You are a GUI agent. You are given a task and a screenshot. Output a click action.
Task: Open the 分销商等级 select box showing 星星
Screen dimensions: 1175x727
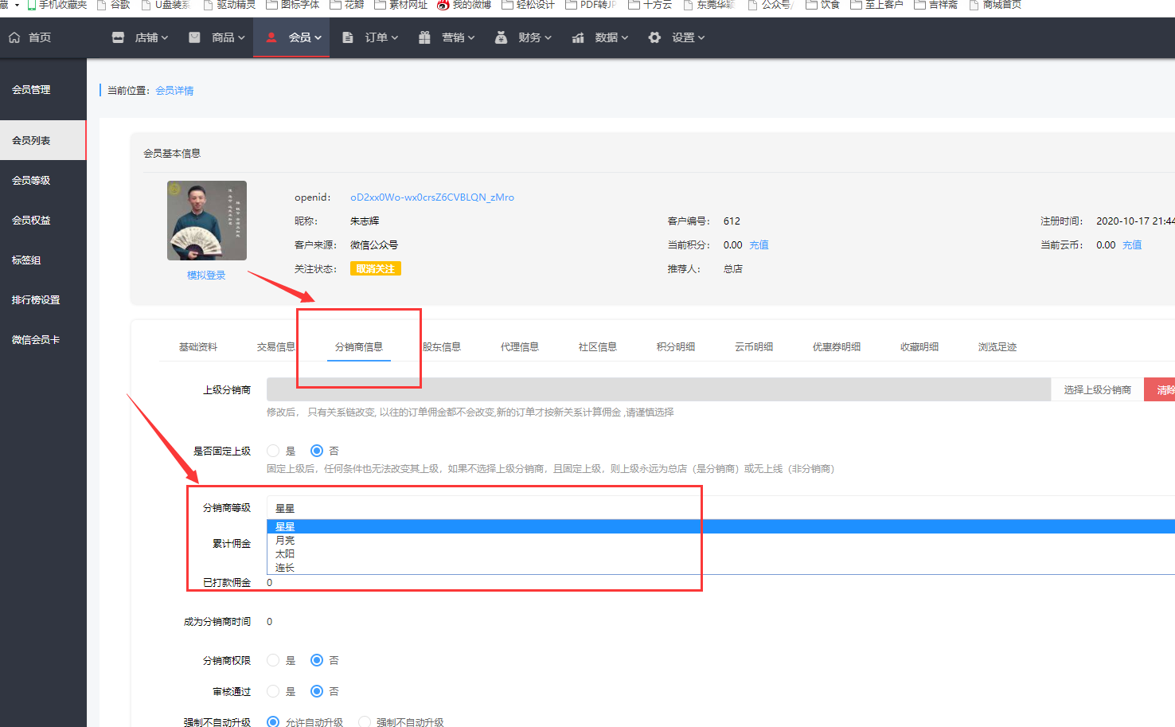[720, 508]
